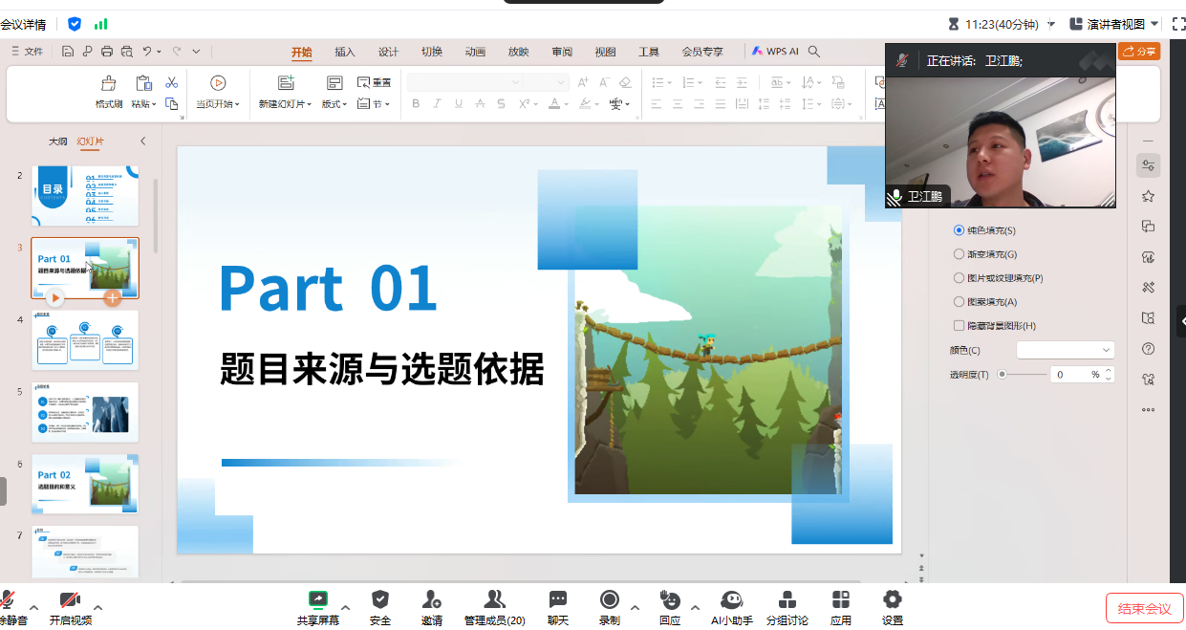Open the help question mark icon in sidebar

click(1148, 349)
